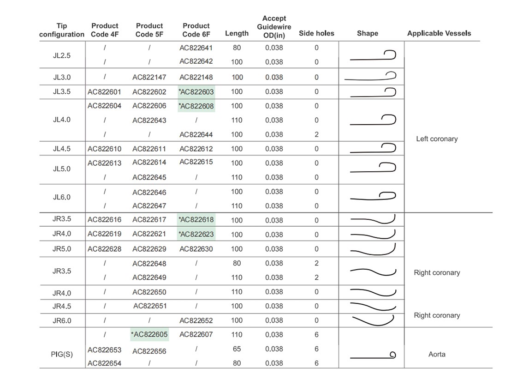Select the JL4.0 tip configuration label

pyautogui.click(x=62, y=120)
